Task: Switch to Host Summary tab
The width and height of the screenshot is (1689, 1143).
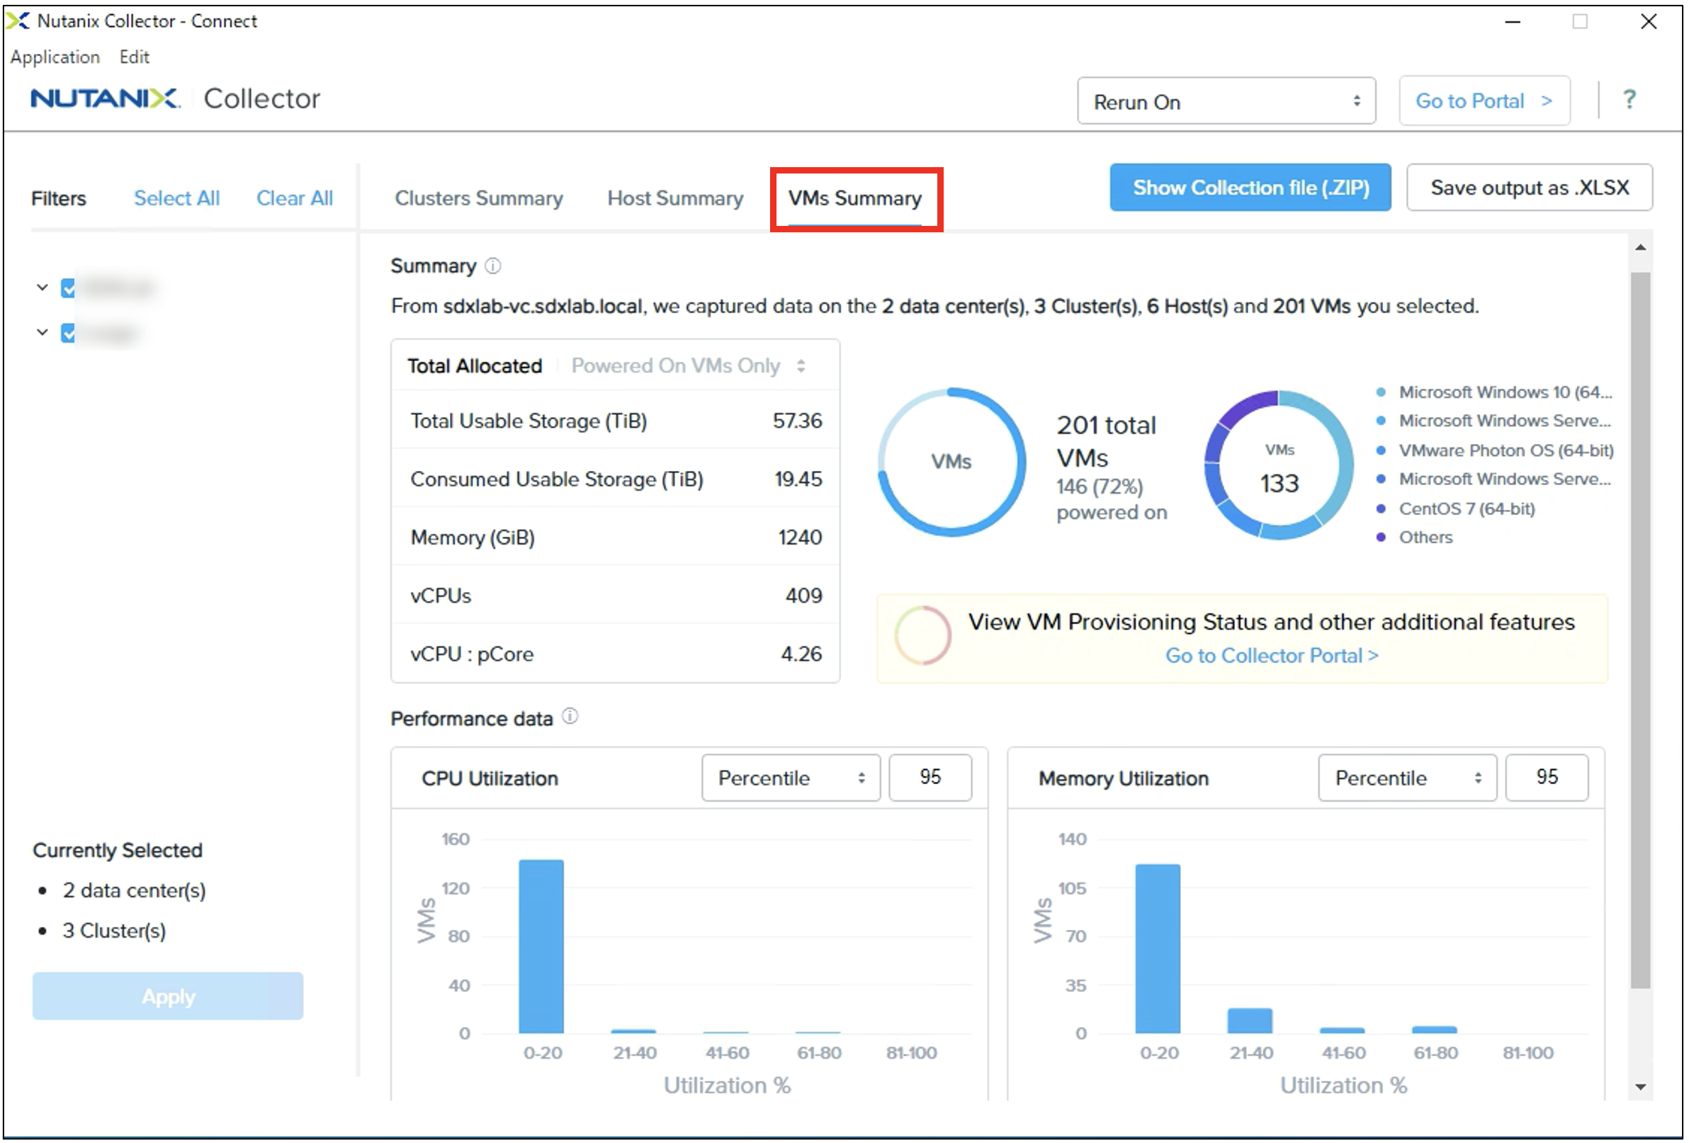Action: pos(674,198)
